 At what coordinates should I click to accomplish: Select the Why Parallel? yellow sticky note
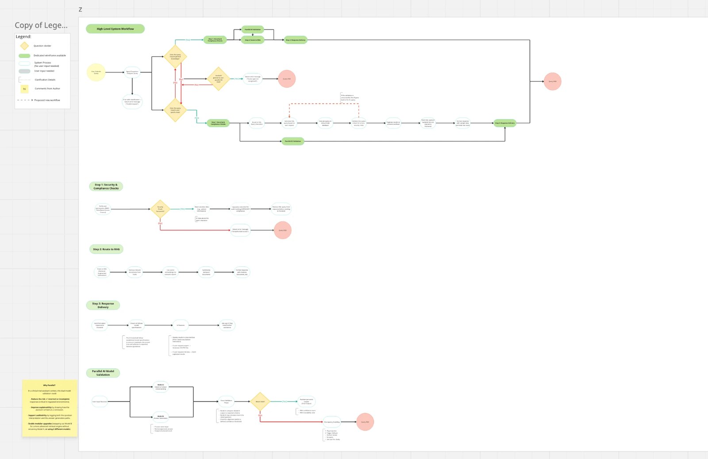coord(50,408)
